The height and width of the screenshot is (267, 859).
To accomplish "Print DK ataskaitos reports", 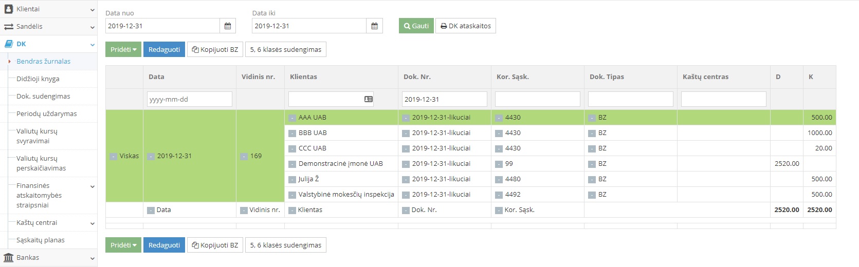I will click(465, 26).
